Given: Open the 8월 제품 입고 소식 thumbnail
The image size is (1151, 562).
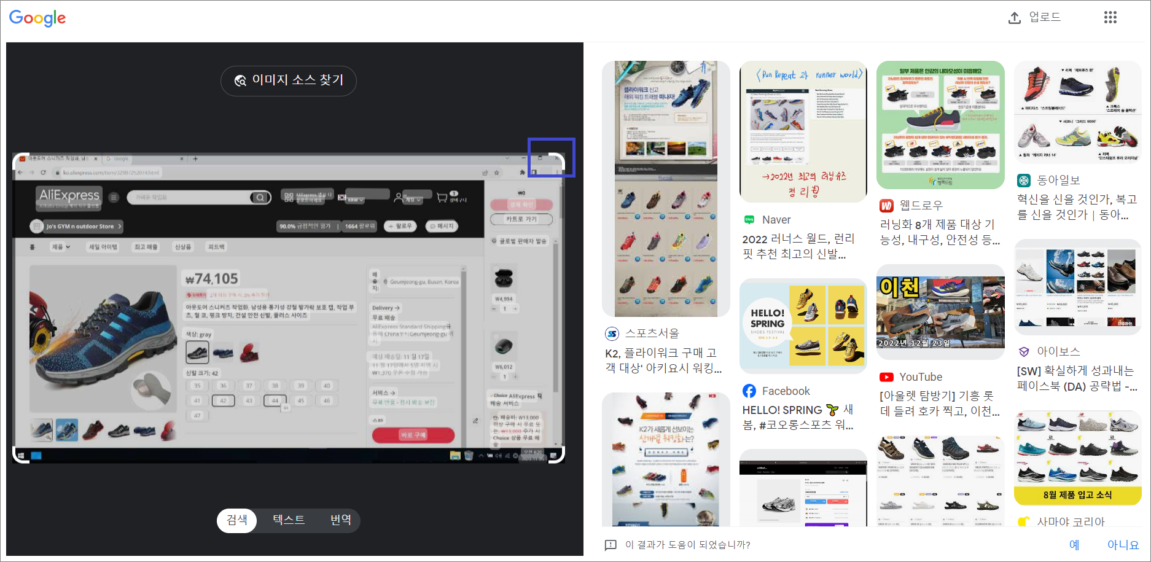Looking at the screenshot, I should (x=1078, y=458).
